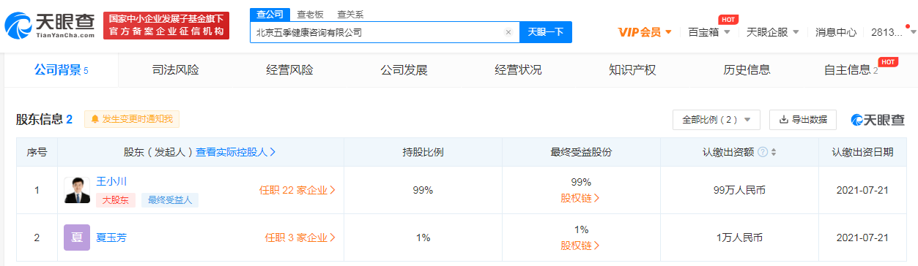Expand the 全部比例 (2) dropdown

point(716,120)
